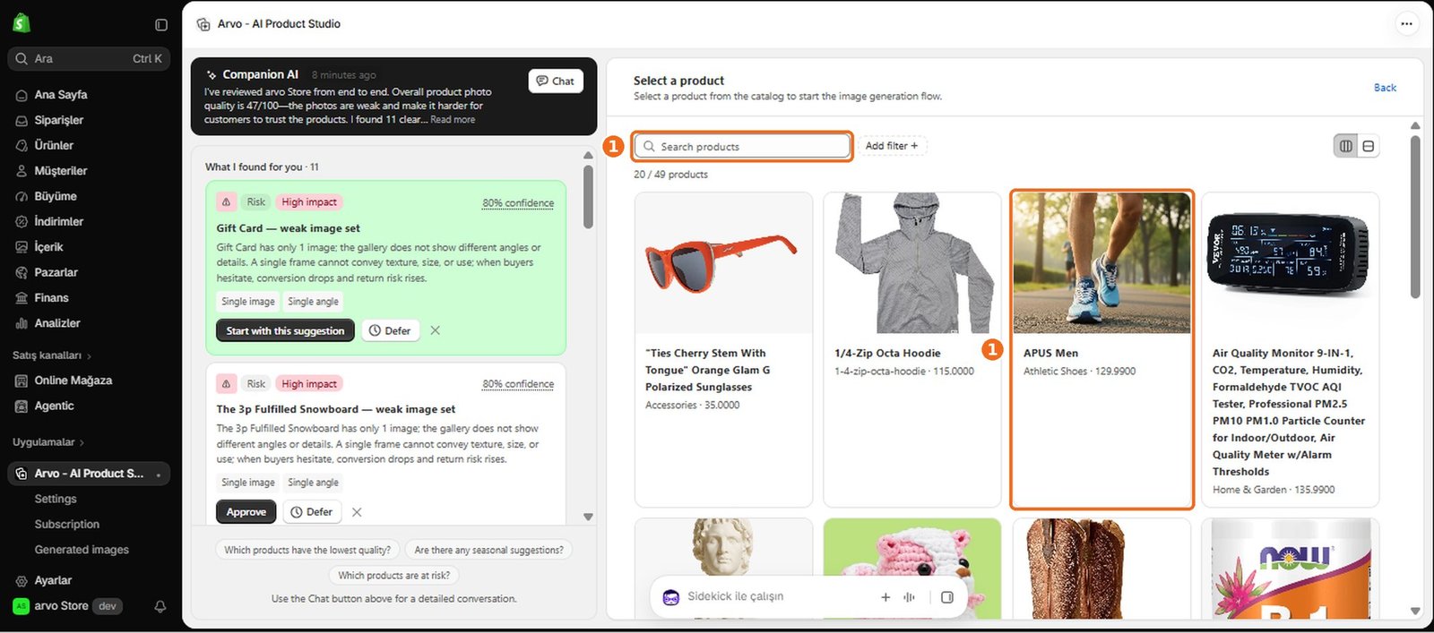The width and height of the screenshot is (1434, 633).
Task: Click the Back link in Select a product
Action: point(1385,88)
